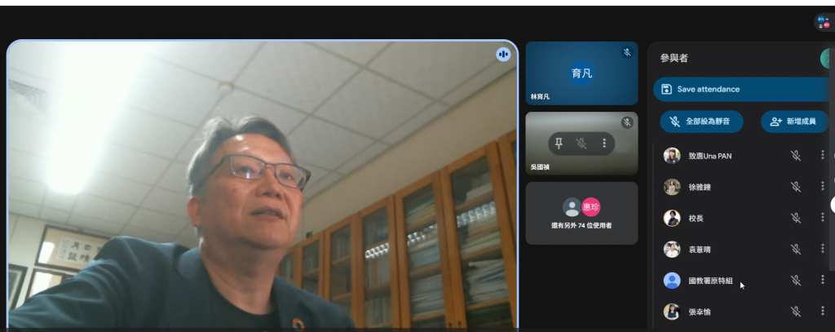The image size is (835, 332).
Task: Toggle microphone for 致惠Una PAN
Action: [796, 156]
